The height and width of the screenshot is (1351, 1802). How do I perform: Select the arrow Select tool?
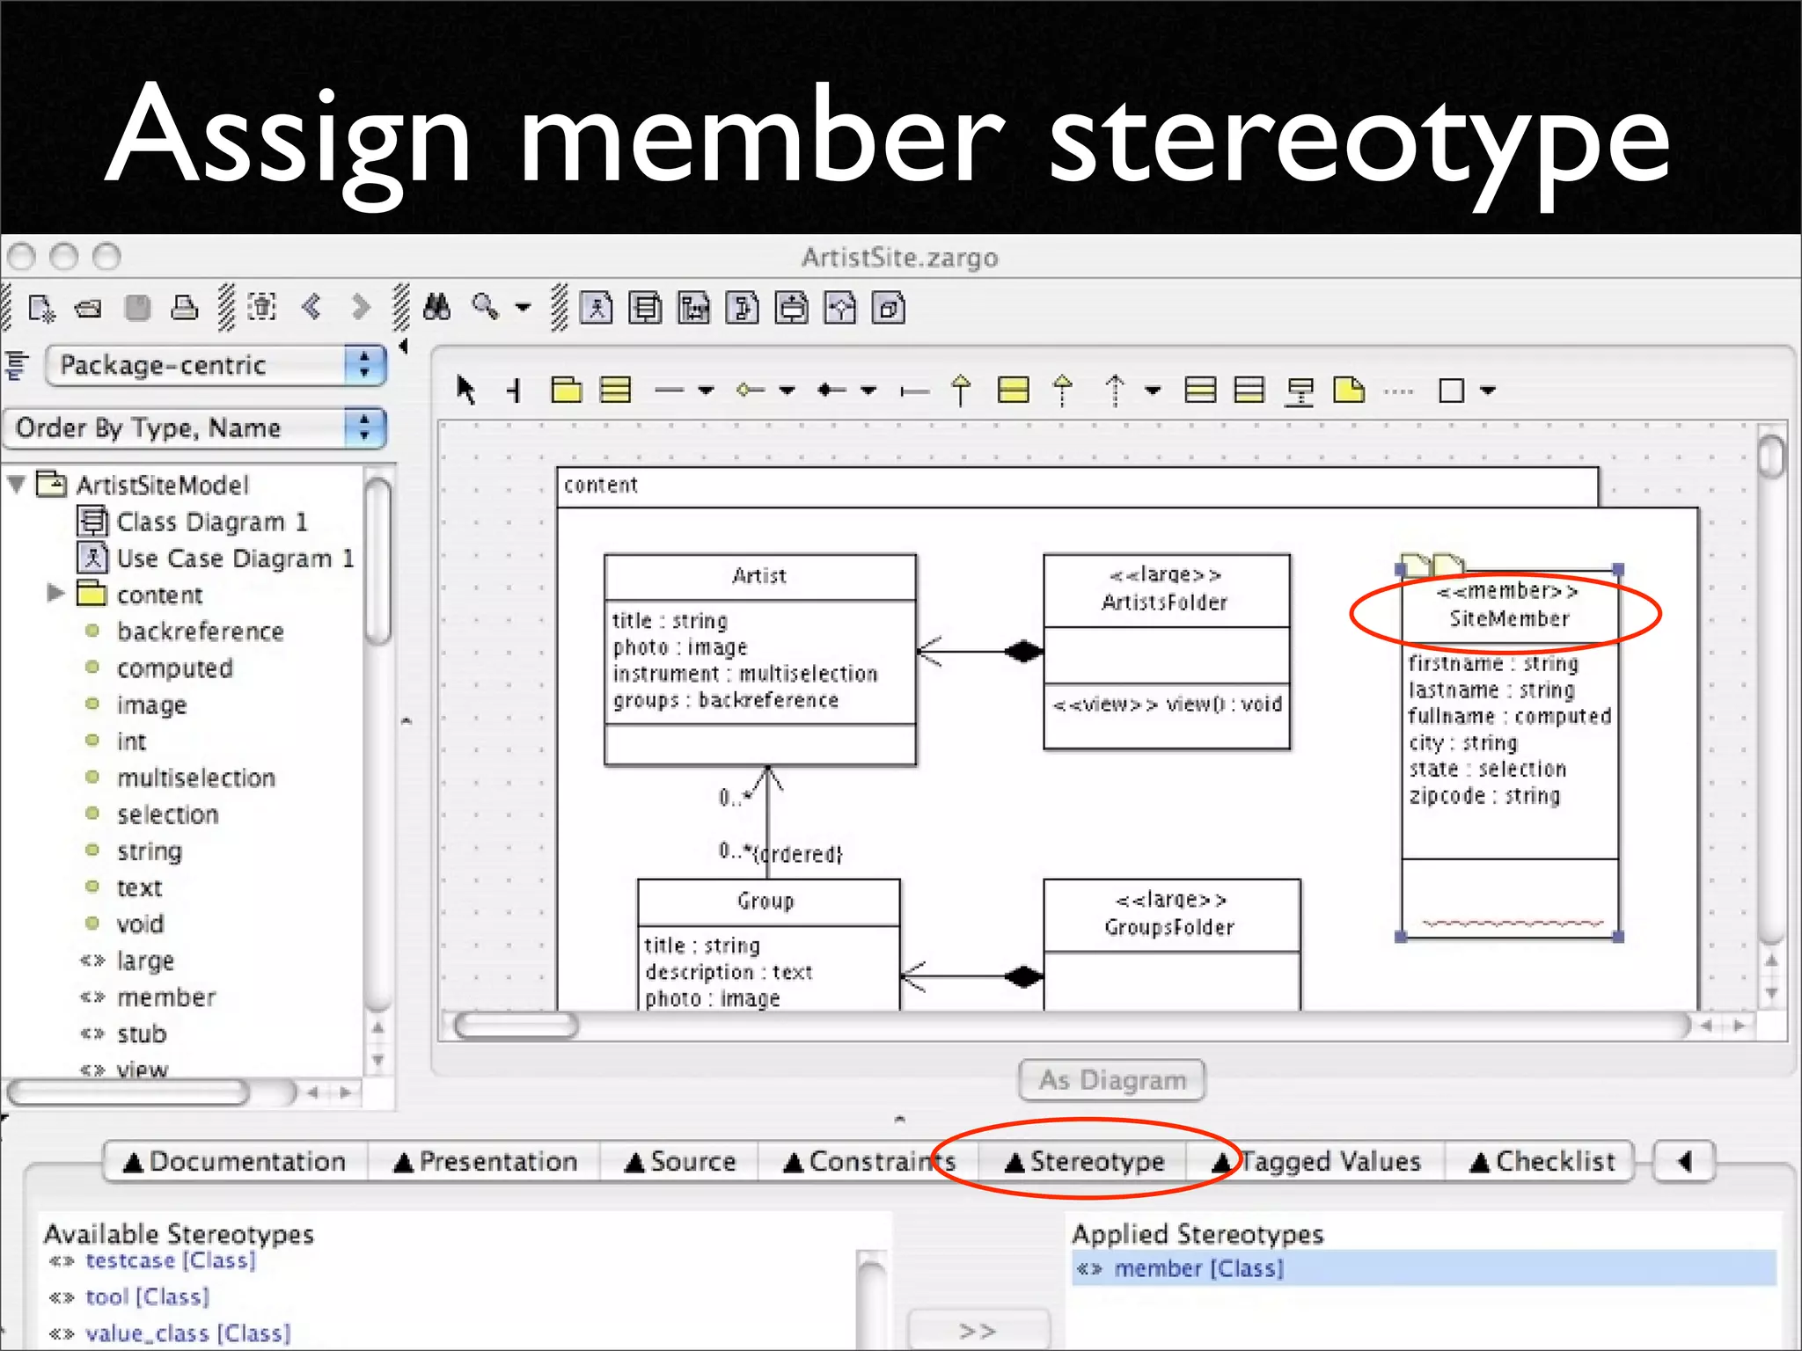(465, 389)
